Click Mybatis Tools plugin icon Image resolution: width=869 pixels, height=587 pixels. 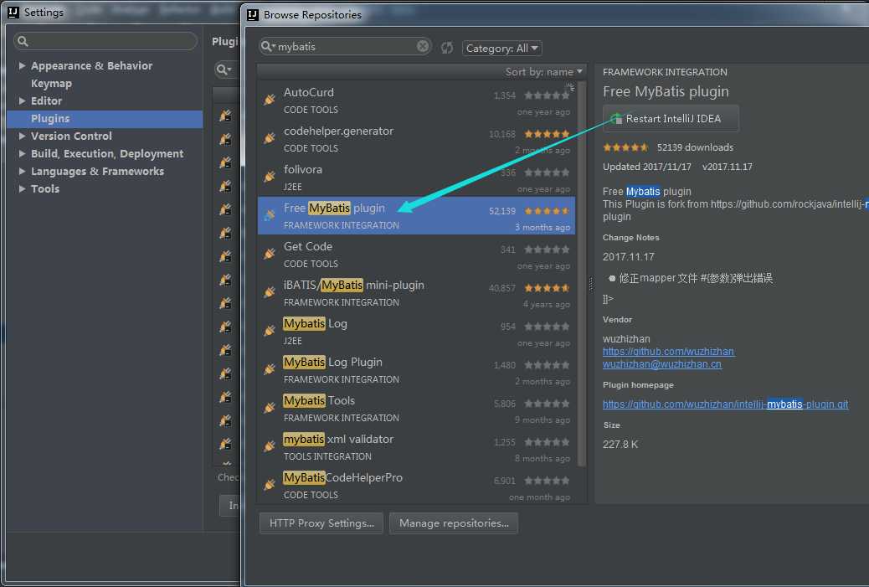click(x=270, y=408)
